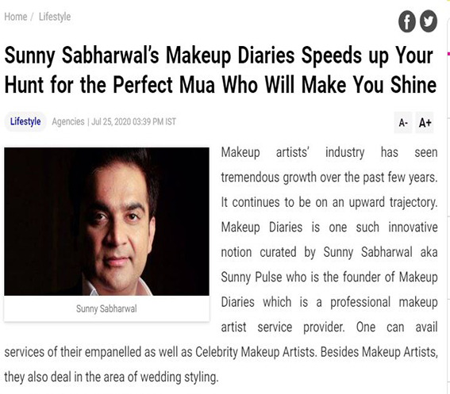Click "upward trajectory" in the article body
This screenshot has width=450, height=394.
[393, 202]
